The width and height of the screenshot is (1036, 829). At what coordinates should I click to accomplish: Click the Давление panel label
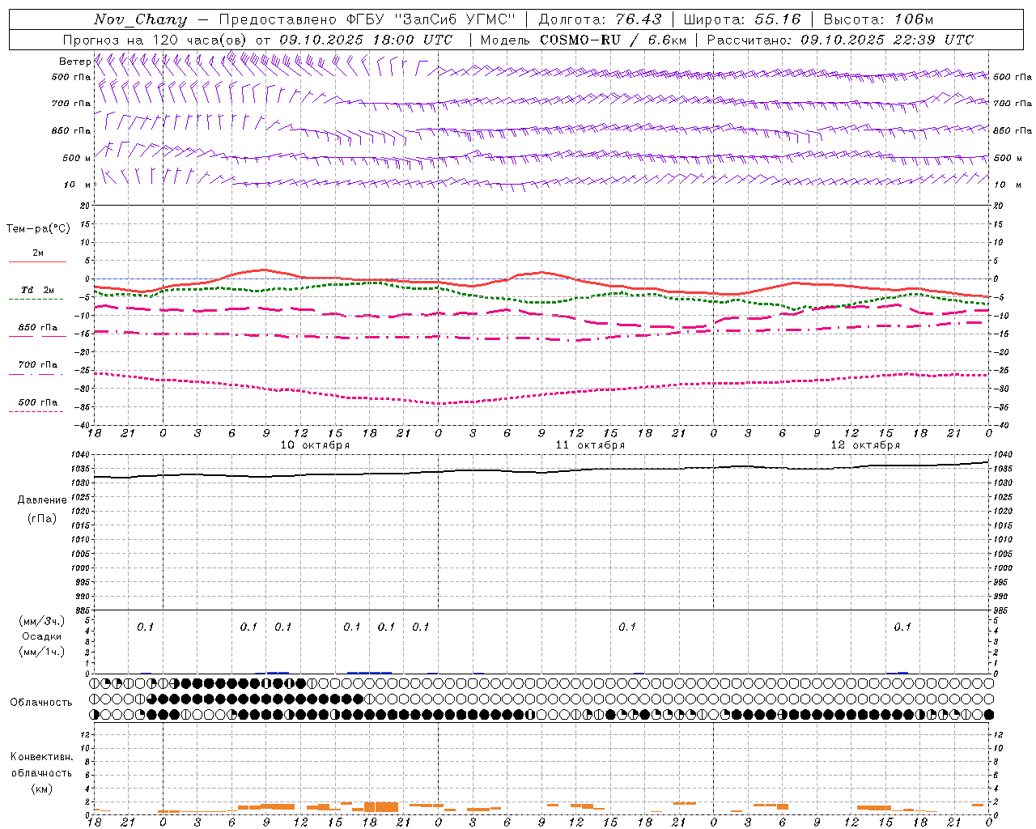coord(42,500)
